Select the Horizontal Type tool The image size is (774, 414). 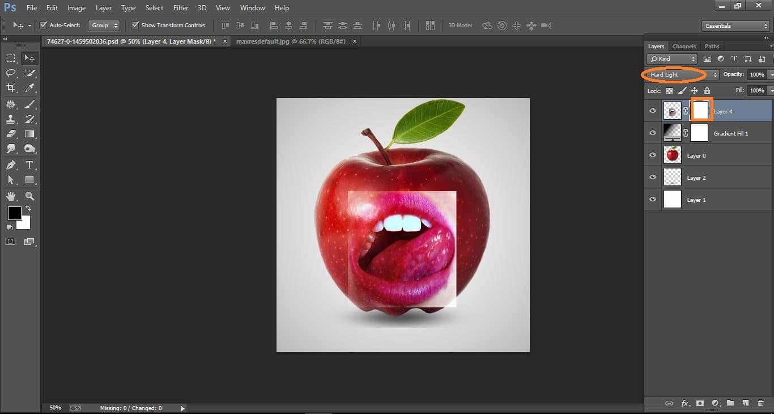[29, 164]
